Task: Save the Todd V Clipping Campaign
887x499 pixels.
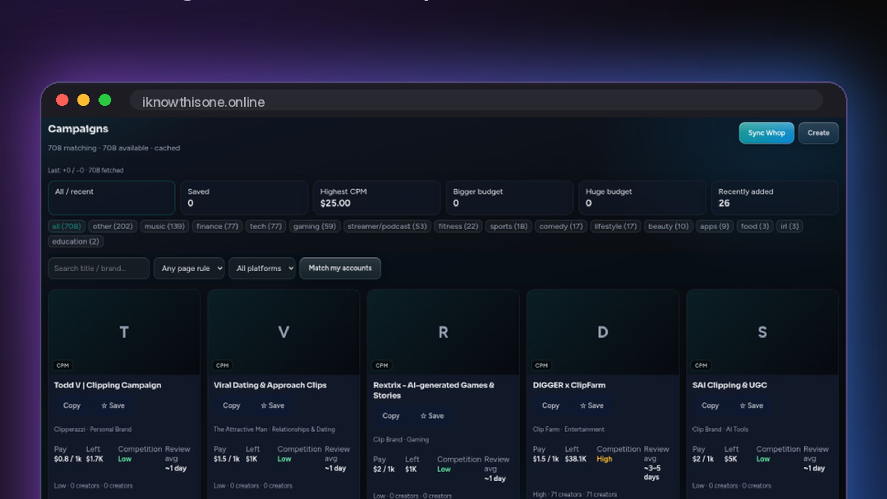Action: click(113, 405)
